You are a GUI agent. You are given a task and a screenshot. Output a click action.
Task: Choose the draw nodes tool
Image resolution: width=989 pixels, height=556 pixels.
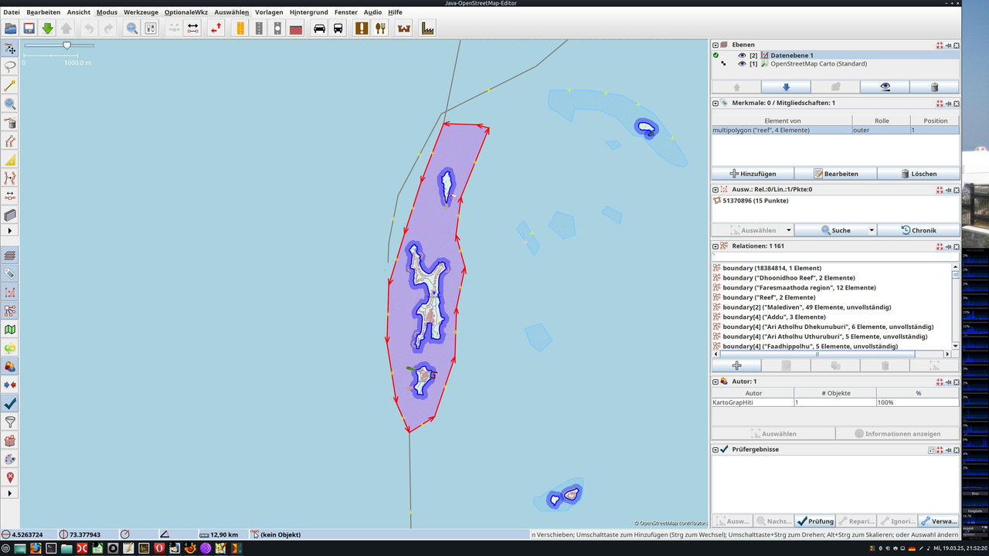[10, 86]
